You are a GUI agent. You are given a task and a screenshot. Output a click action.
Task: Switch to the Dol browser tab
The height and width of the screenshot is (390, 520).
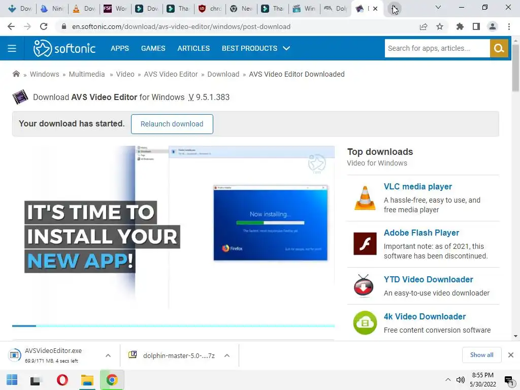[x=336, y=9]
